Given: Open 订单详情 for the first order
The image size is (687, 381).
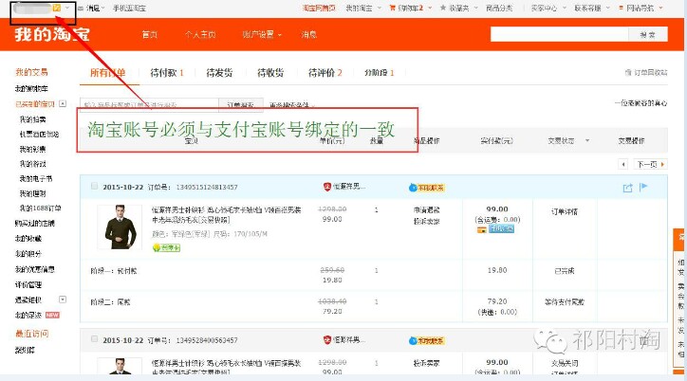Looking at the screenshot, I should click(565, 211).
